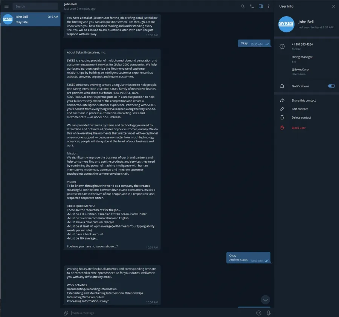
Task: Jump to latest message with down chevron
Action: point(265,300)
